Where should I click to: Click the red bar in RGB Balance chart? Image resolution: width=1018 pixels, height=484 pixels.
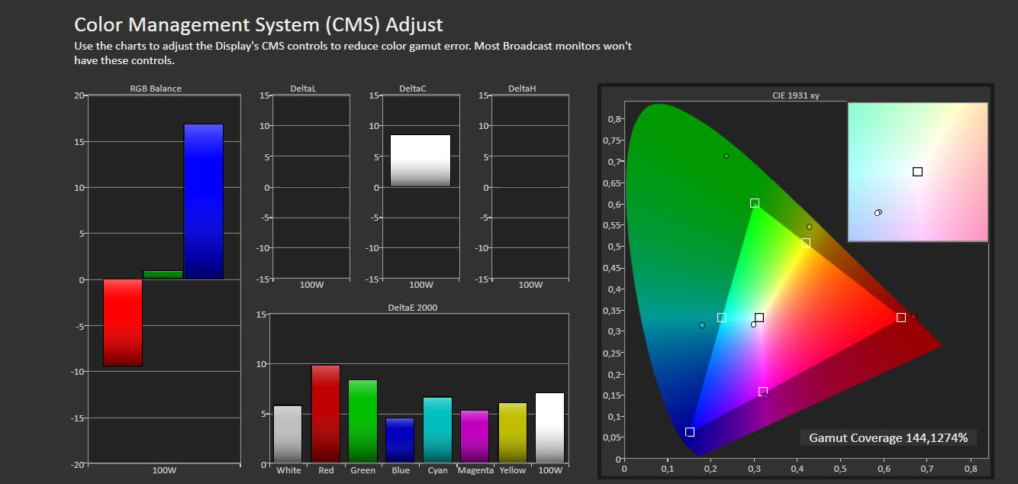(x=123, y=322)
